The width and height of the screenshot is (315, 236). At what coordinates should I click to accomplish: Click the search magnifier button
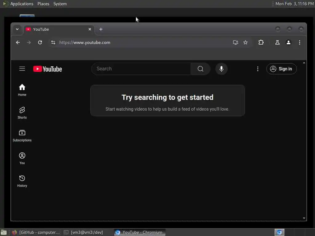click(200, 69)
